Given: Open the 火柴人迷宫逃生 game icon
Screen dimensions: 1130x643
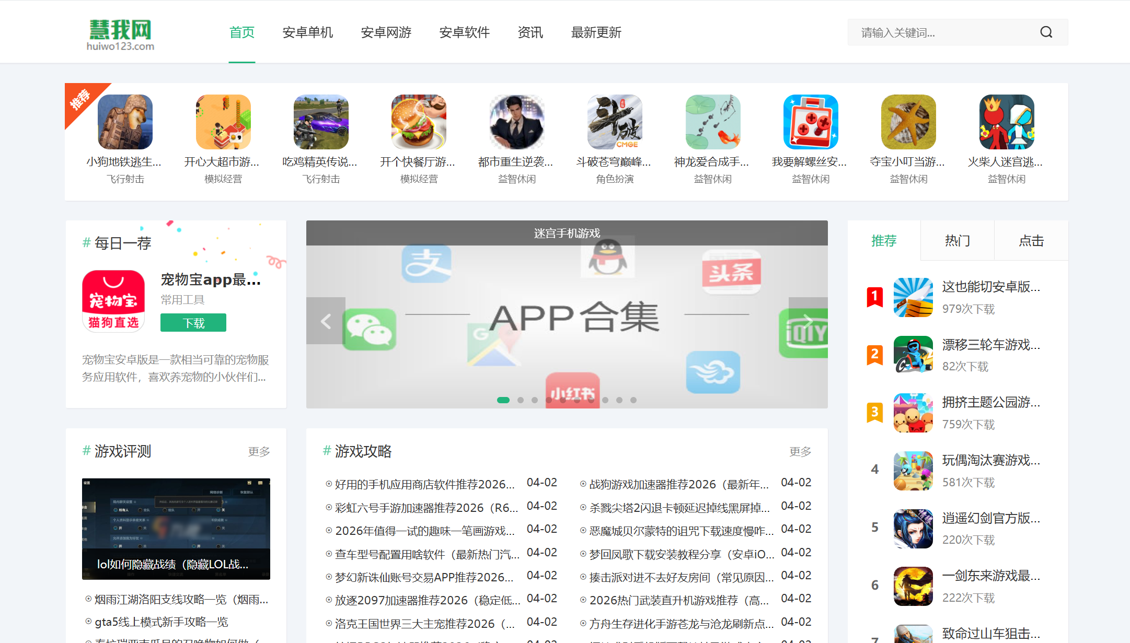Looking at the screenshot, I should click(1006, 122).
